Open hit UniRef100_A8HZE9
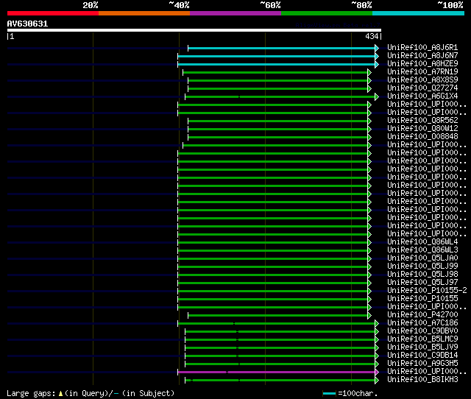 click(x=422, y=64)
